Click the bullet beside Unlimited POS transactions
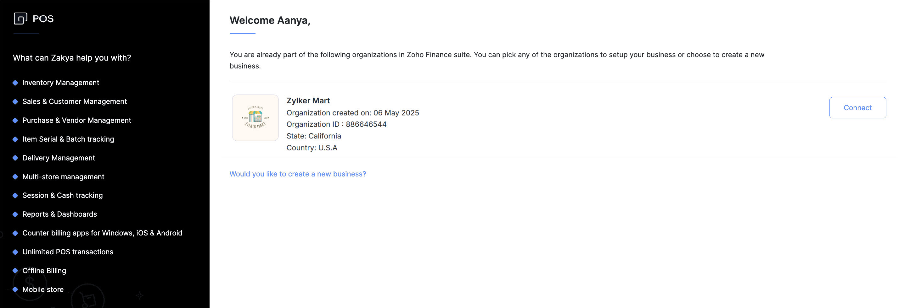 (x=15, y=252)
